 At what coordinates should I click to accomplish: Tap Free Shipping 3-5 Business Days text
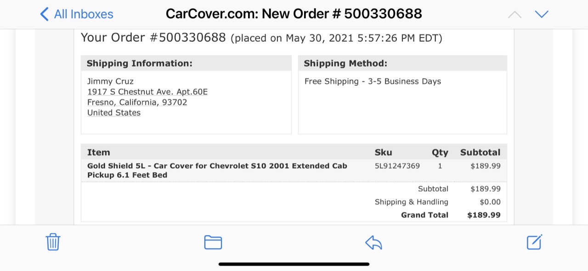(373, 81)
